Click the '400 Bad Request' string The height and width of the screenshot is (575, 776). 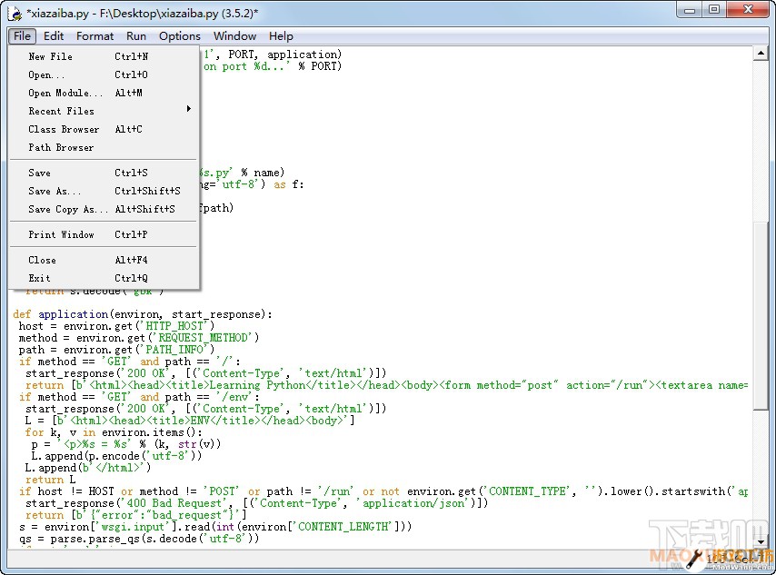pos(175,503)
